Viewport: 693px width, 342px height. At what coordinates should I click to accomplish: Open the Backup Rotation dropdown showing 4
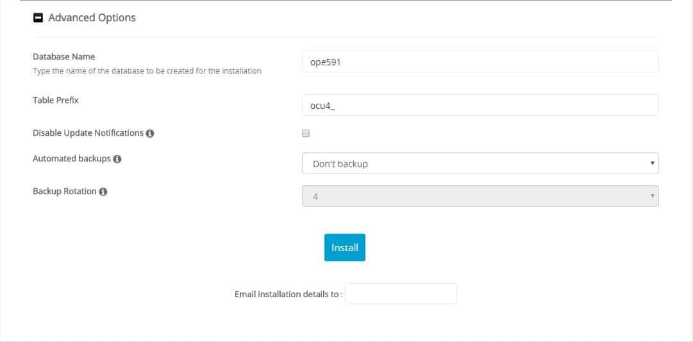pos(480,196)
